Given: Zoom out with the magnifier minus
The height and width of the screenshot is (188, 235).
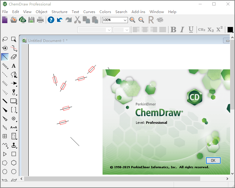Looking at the screenshot, I should (x=141, y=20).
